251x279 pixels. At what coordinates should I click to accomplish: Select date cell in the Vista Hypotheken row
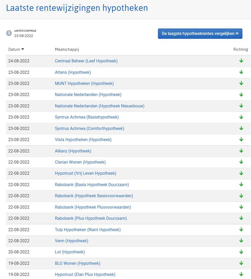[19, 140]
